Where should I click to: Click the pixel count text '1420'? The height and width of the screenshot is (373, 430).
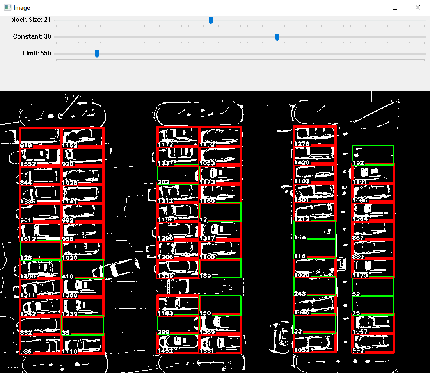pyautogui.click(x=302, y=162)
